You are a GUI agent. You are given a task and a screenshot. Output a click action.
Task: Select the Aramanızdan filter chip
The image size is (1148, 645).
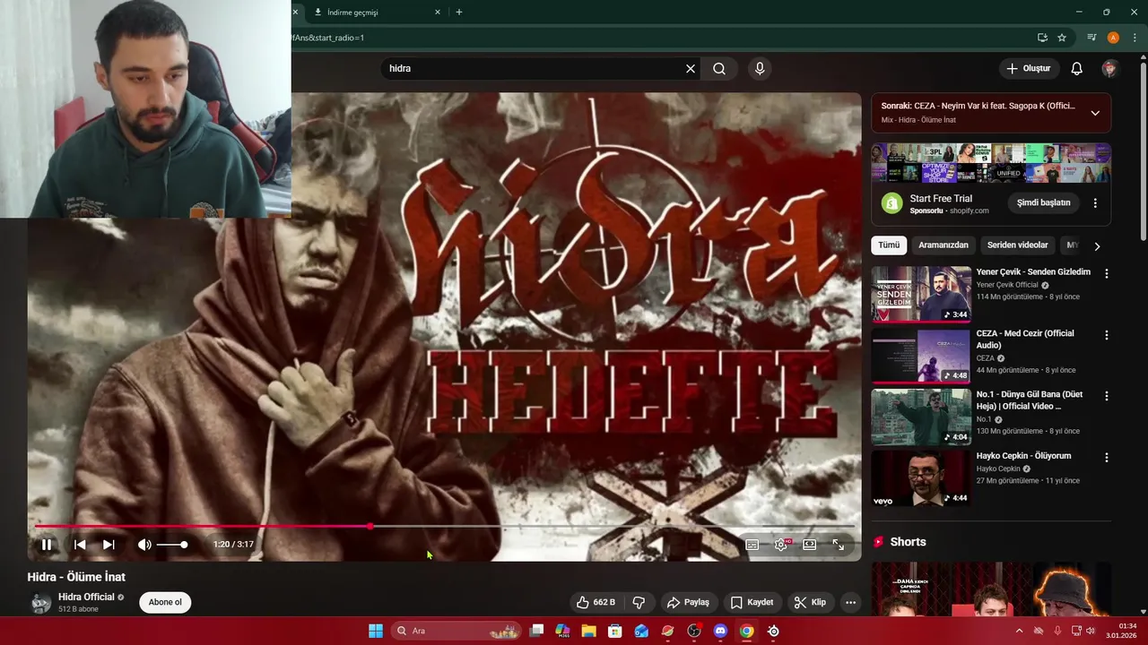tap(944, 245)
